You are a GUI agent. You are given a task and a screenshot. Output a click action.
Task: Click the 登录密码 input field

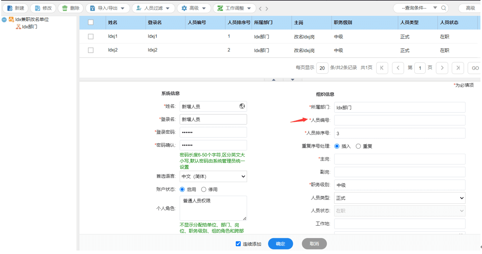213,132
